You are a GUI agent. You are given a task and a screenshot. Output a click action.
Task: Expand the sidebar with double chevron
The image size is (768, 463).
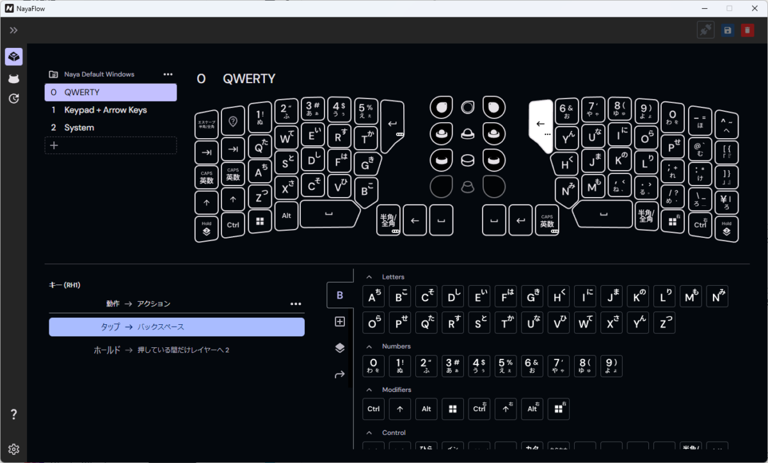13,30
